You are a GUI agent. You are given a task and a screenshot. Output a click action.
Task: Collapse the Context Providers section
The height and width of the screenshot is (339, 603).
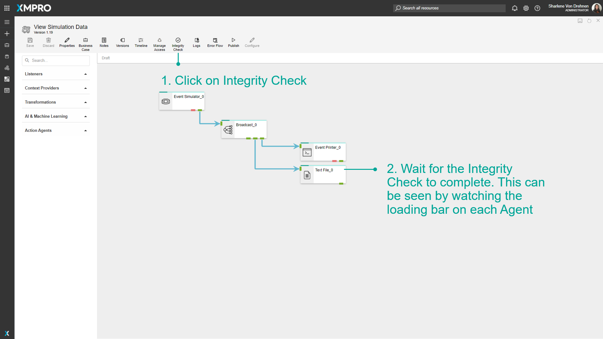click(85, 88)
